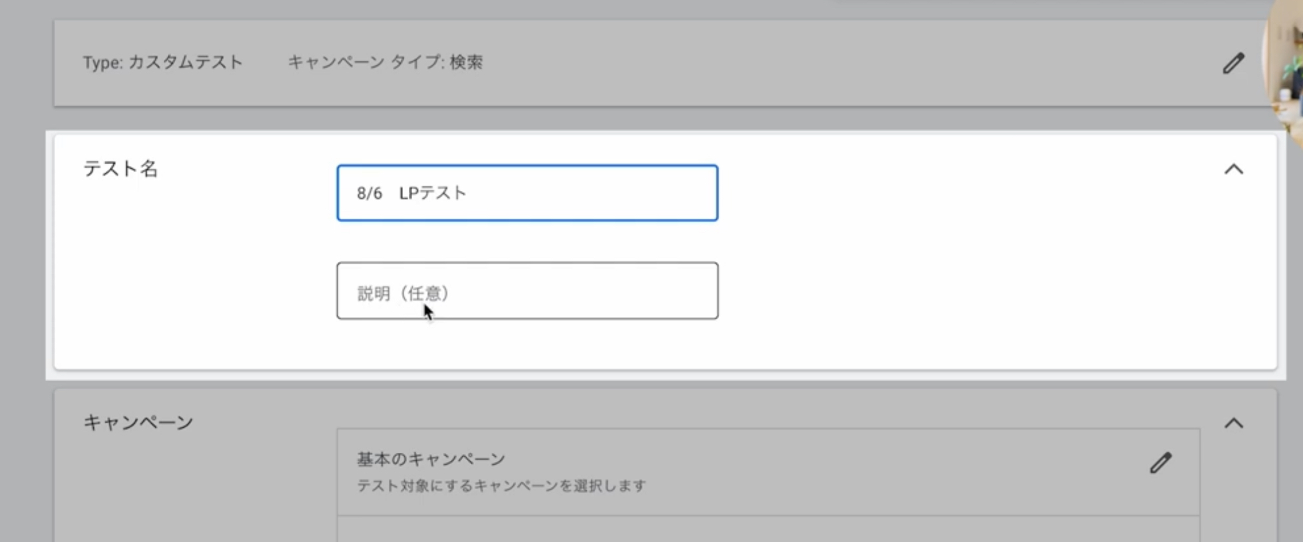Click the pencil icon in the Type summary bar
The height and width of the screenshot is (542, 1303).
1233,63
